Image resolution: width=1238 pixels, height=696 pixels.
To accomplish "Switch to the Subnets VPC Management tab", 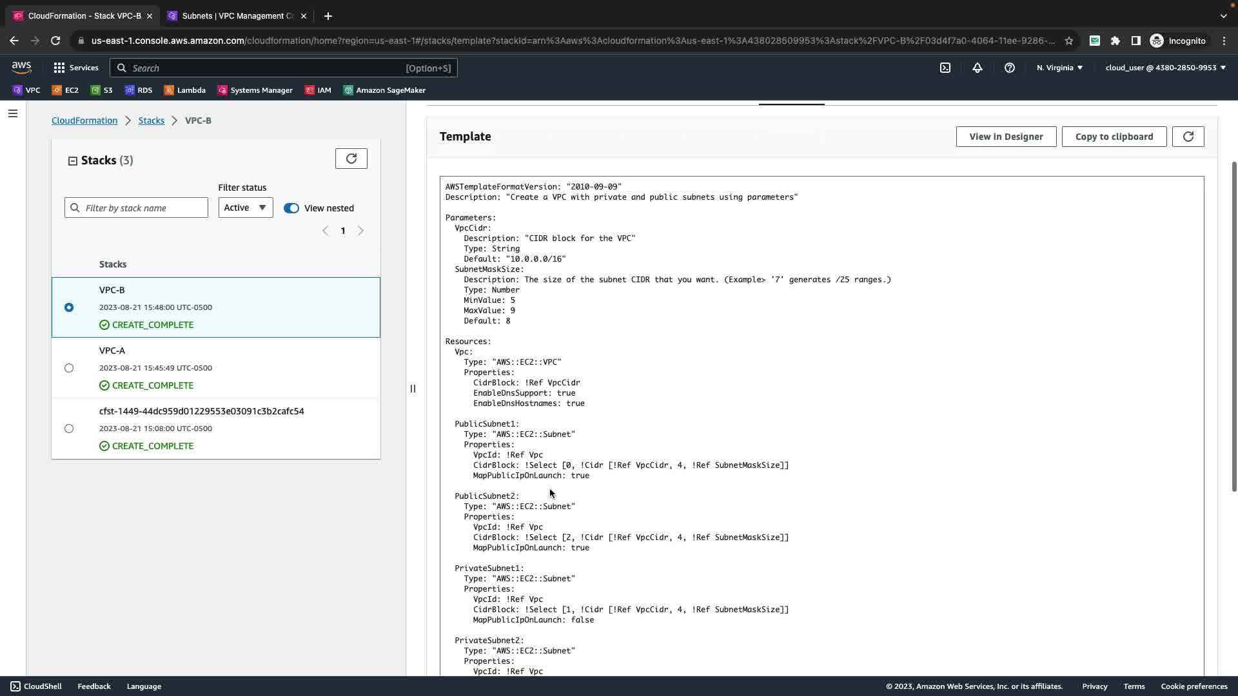I will pos(237,16).
